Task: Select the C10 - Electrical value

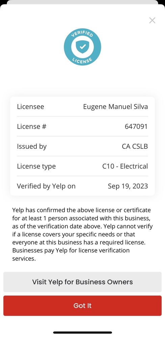Action: pyautogui.click(x=125, y=166)
